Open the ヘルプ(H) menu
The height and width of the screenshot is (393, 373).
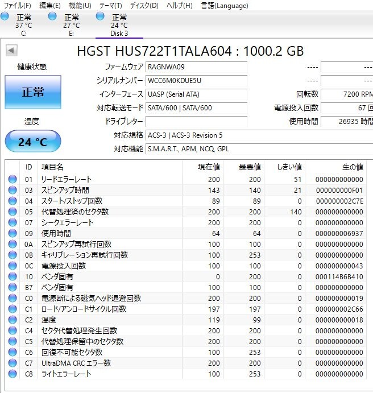point(179,5)
